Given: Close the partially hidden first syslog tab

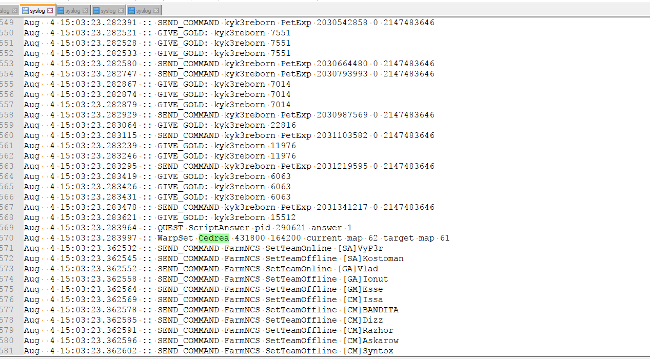Looking at the screenshot, I should [x=14, y=10].
